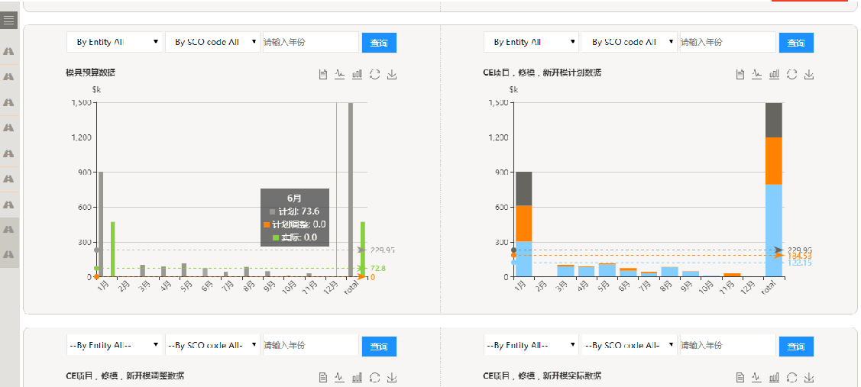Download the CE项目 调整数据 chart image
The image size is (861, 387).
(392, 376)
